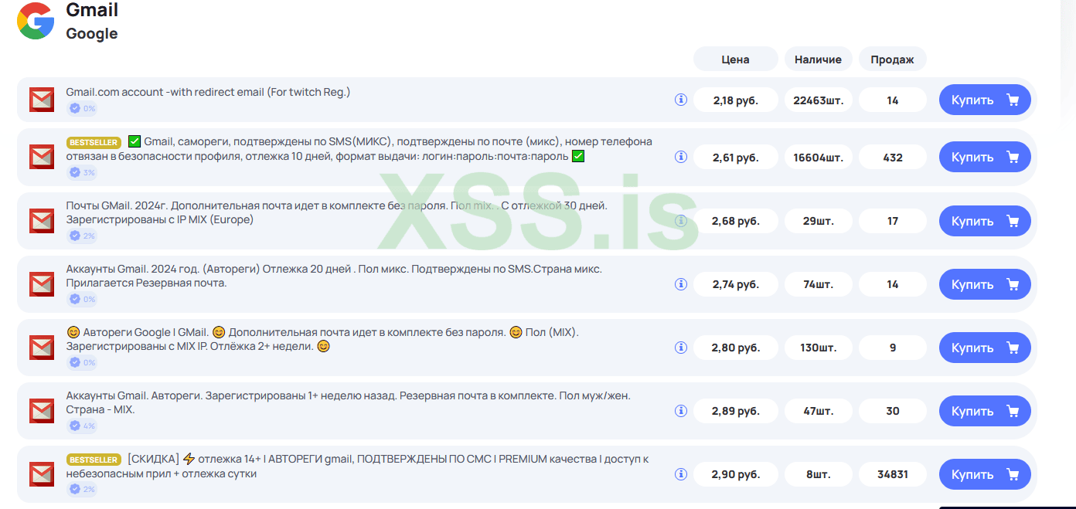Click the stock value 16604шт.
Screen dimensions: 1076x509
tap(818, 158)
